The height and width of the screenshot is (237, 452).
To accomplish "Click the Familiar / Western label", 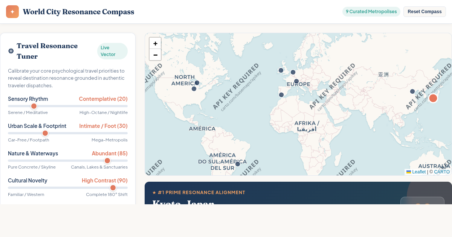I will (x=26, y=194).
